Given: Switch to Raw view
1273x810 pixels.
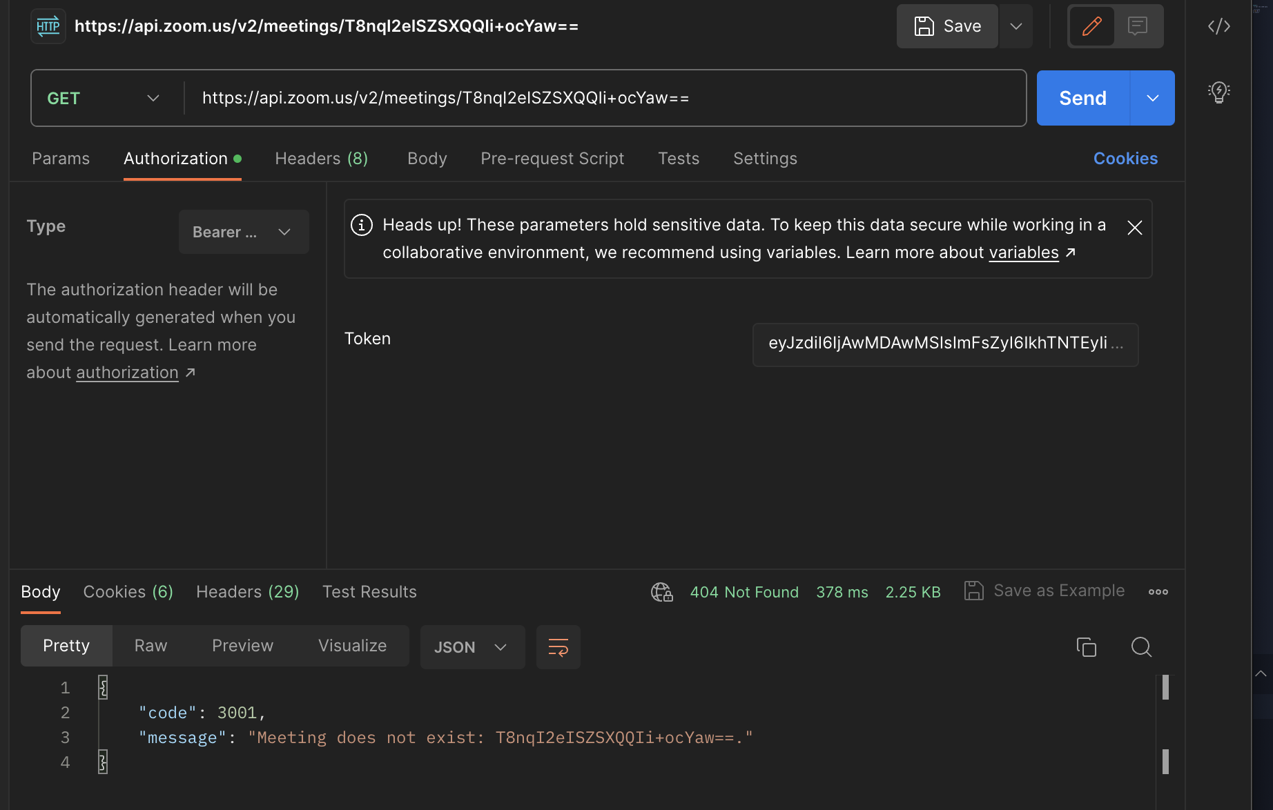Looking at the screenshot, I should click(150, 646).
